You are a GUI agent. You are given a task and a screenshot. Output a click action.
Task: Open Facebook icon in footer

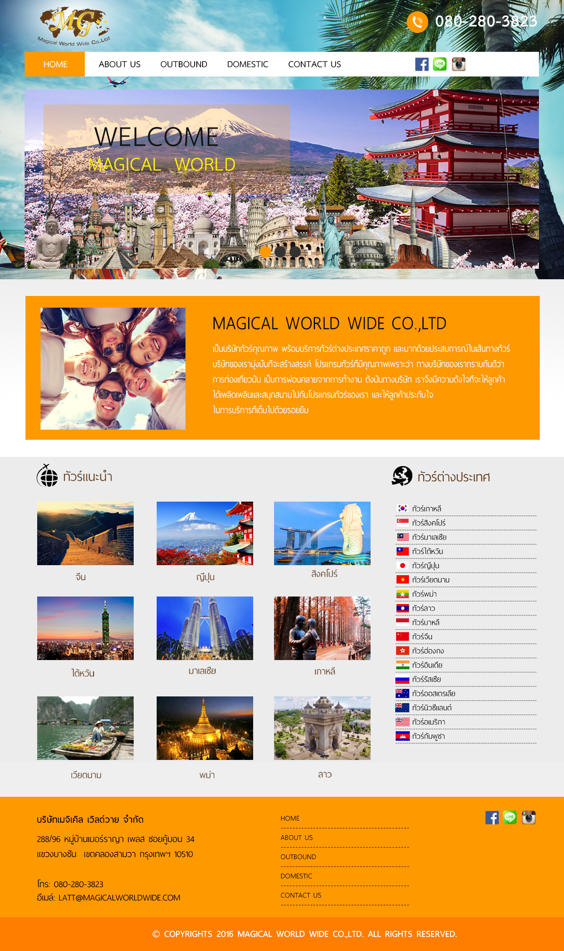(x=492, y=818)
